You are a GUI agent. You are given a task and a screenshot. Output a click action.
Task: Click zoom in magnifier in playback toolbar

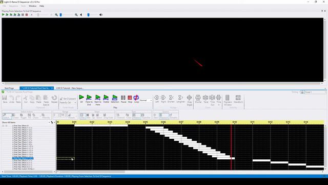pos(76,15)
